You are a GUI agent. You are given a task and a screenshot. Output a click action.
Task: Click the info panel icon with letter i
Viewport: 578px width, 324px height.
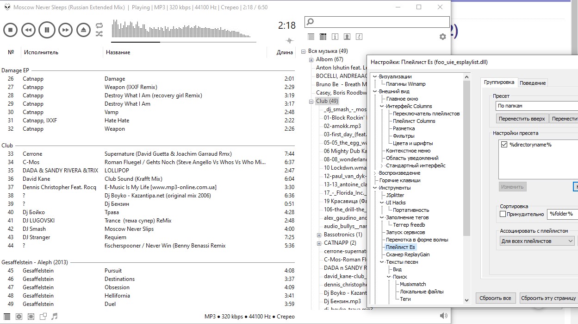click(335, 37)
